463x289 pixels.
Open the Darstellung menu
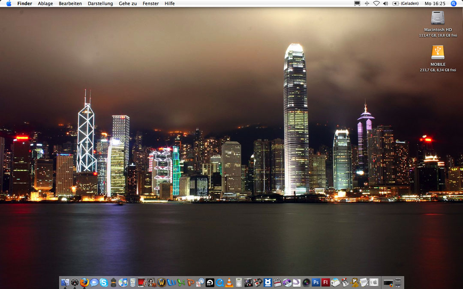pos(100,3)
